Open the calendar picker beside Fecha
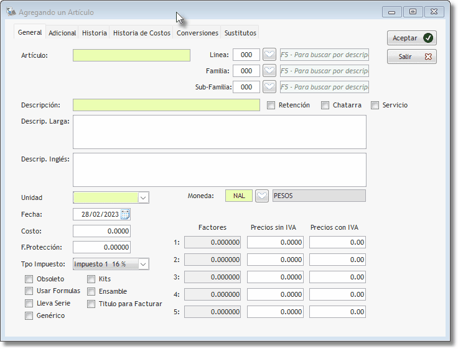 tap(125, 214)
